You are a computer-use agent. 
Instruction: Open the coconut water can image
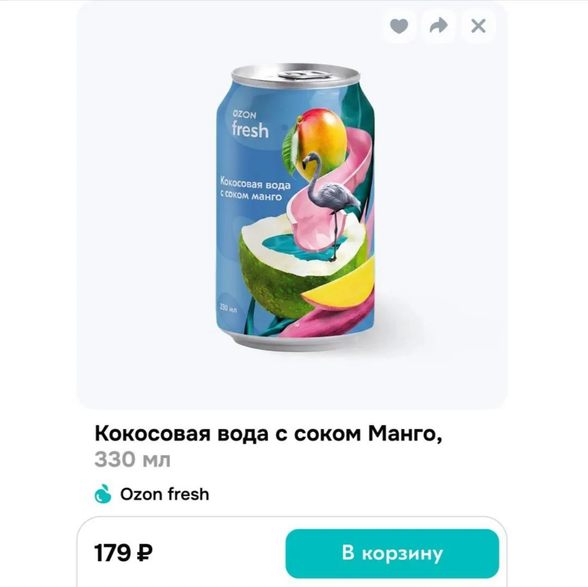295,208
